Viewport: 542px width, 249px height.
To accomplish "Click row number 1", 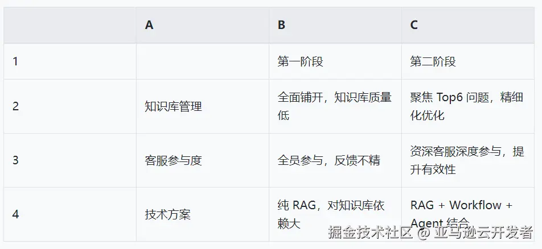I will click(70, 61).
